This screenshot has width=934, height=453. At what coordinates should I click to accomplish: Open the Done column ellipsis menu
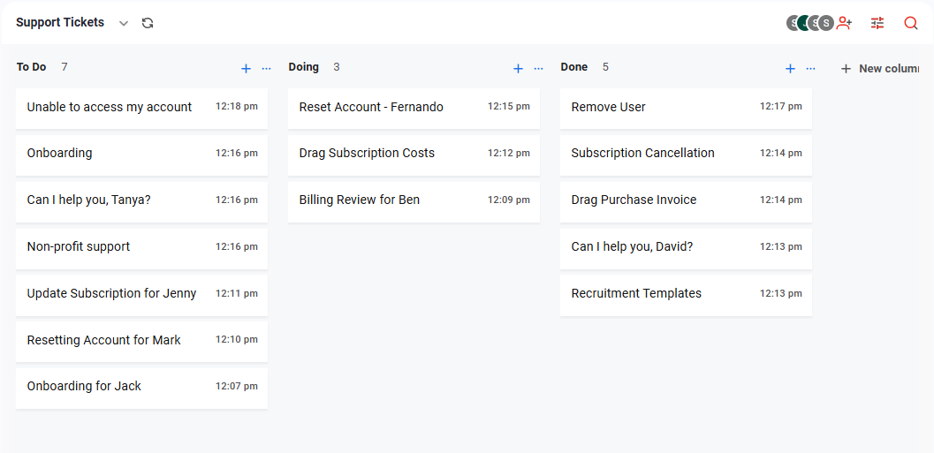(x=811, y=68)
